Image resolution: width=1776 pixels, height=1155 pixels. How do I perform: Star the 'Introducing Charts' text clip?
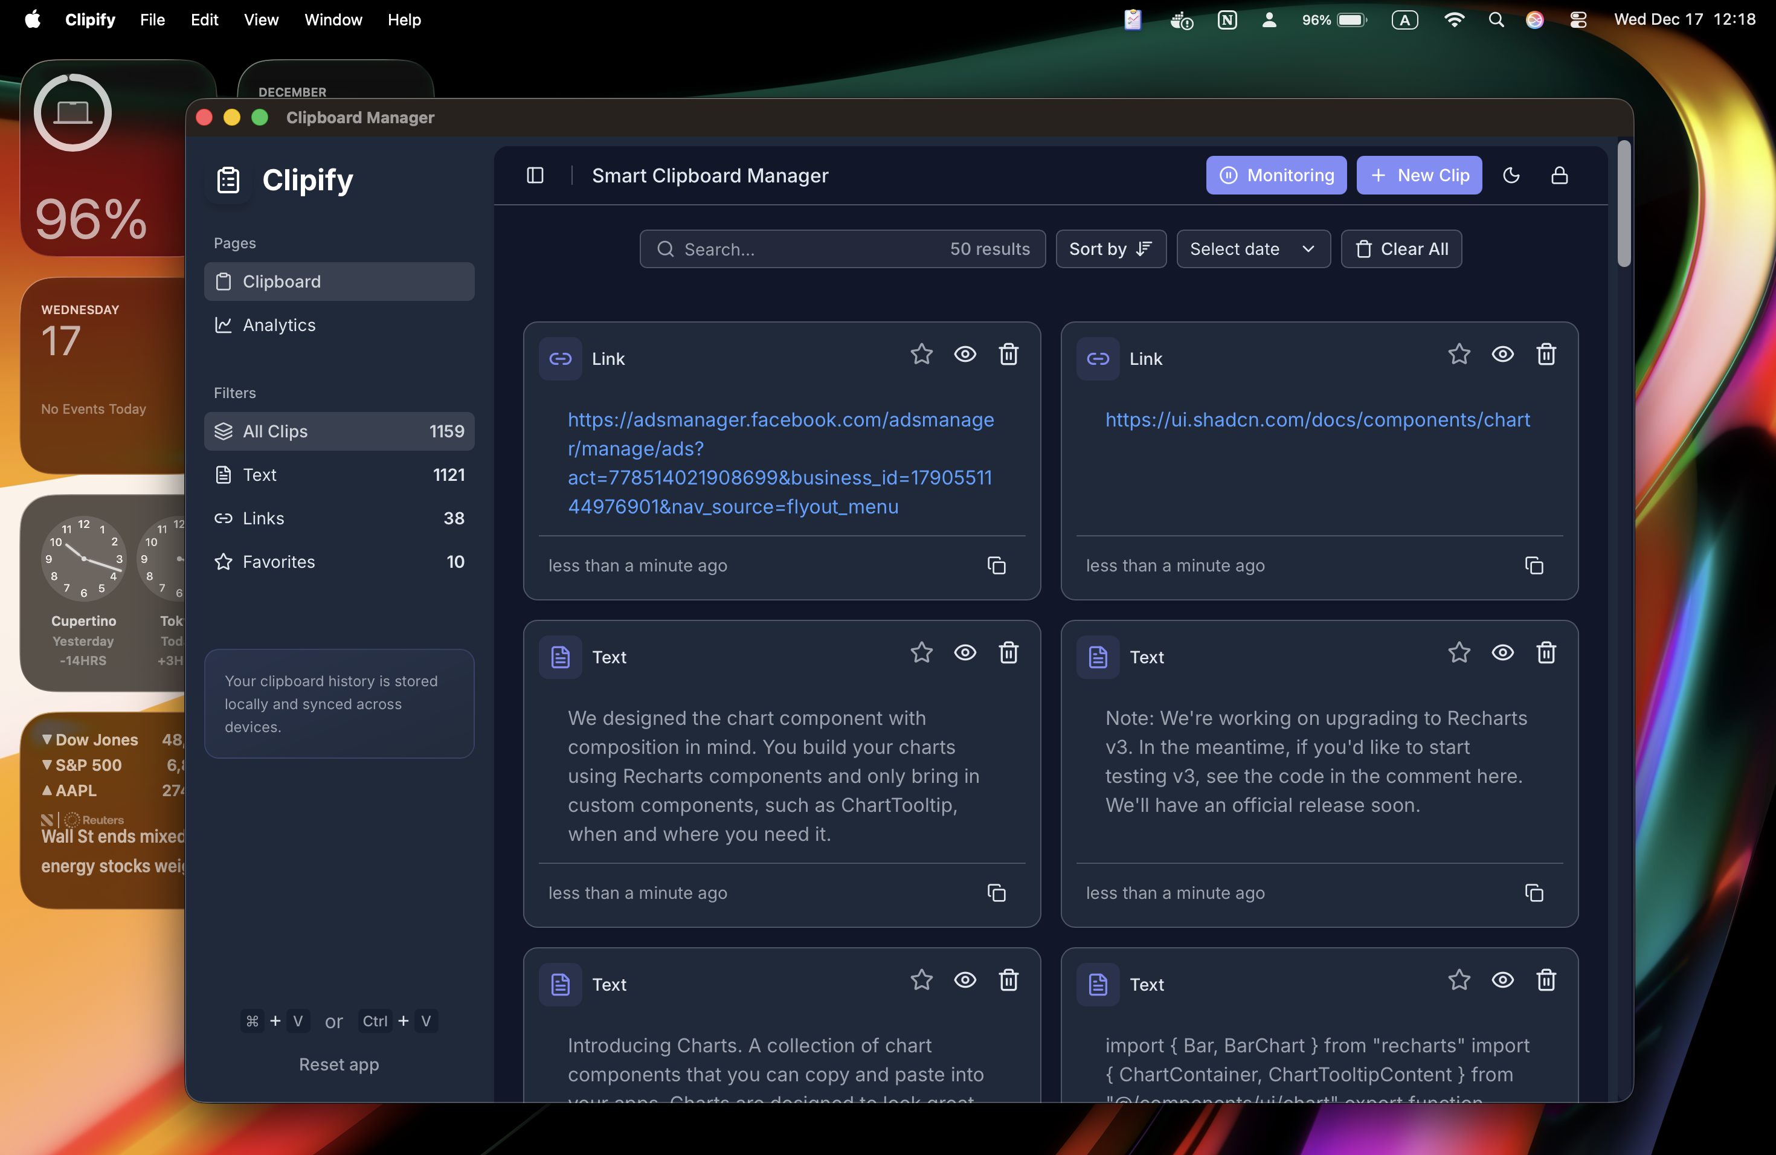point(922,980)
